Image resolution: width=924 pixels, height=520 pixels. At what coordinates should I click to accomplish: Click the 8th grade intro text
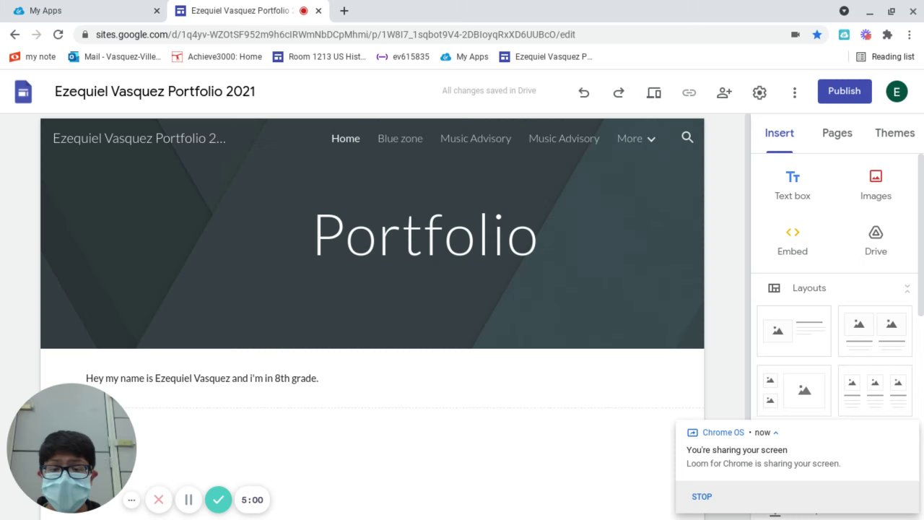(x=202, y=378)
